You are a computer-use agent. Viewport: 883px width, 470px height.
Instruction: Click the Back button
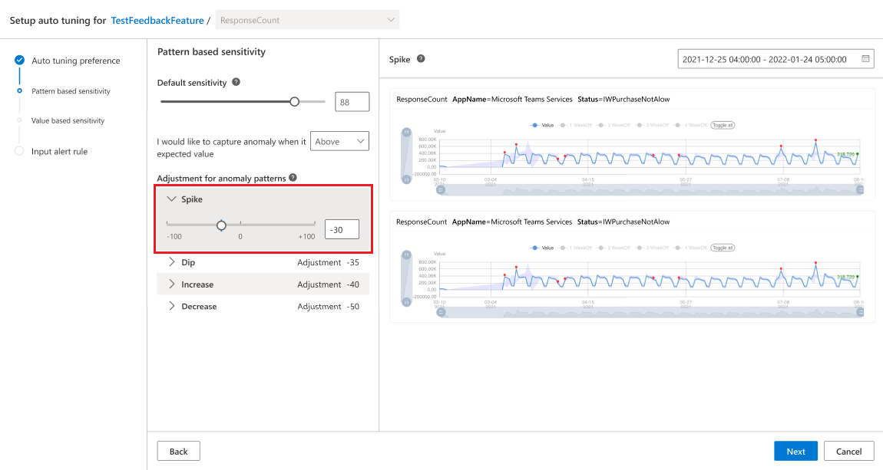point(178,451)
